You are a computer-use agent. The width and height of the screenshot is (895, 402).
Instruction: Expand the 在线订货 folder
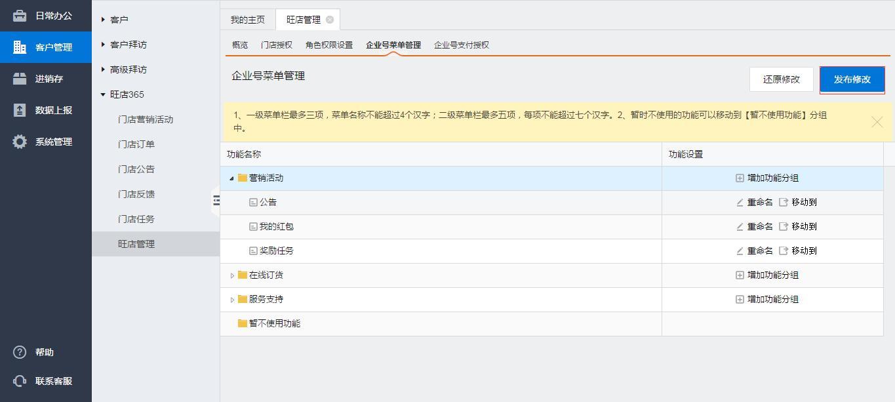tap(232, 275)
